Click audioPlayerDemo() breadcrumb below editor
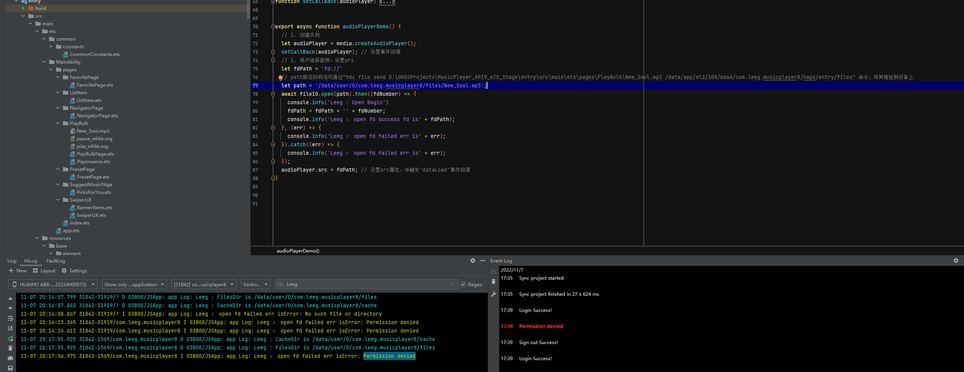Viewport: 964px width, 372px height. point(298,251)
